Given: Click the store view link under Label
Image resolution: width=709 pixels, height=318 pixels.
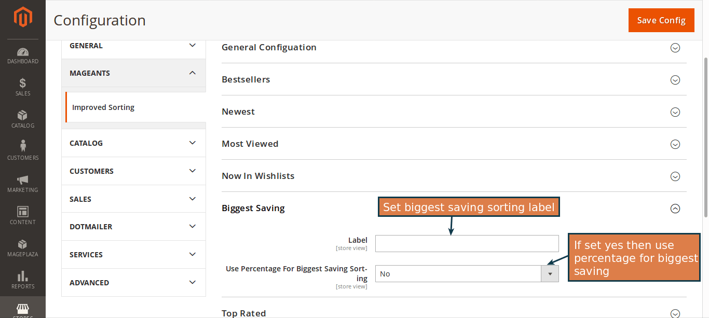Looking at the screenshot, I should [351, 248].
